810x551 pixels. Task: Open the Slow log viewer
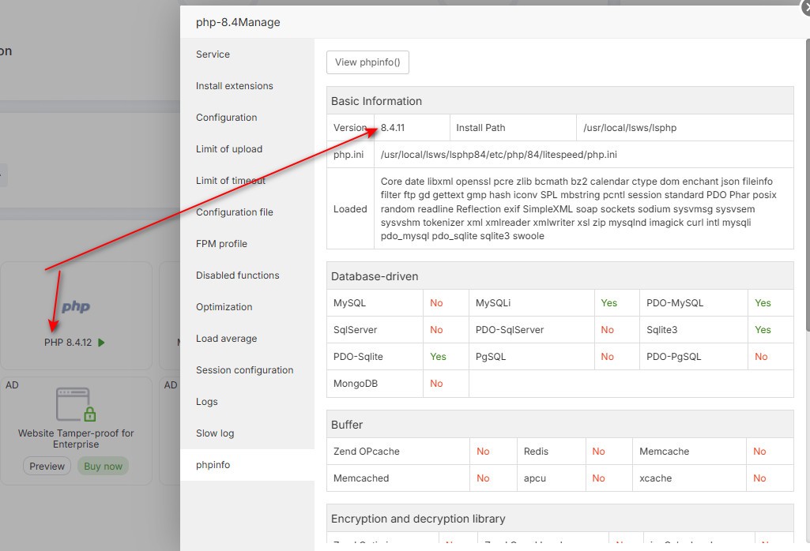216,433
